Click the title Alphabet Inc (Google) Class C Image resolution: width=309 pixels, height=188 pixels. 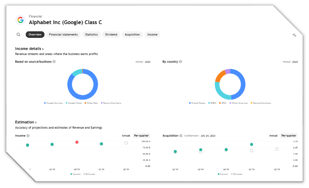[x=66, y=22]
